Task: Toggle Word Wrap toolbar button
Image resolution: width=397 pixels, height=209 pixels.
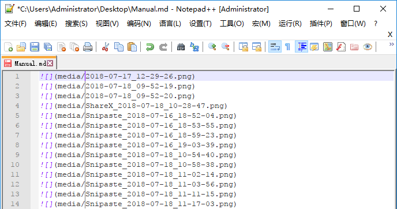Action: tap(275, 47)
